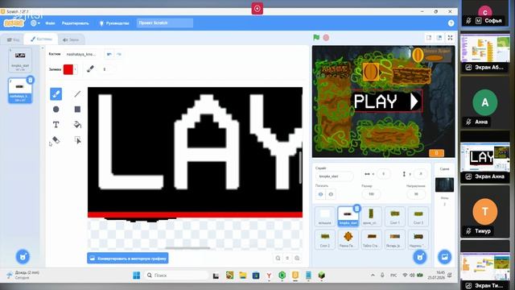This screenshot has height=290, width=515.
Task: Select the Fill bucket tool
Action: pyautogui.click(x=77, y=125)
